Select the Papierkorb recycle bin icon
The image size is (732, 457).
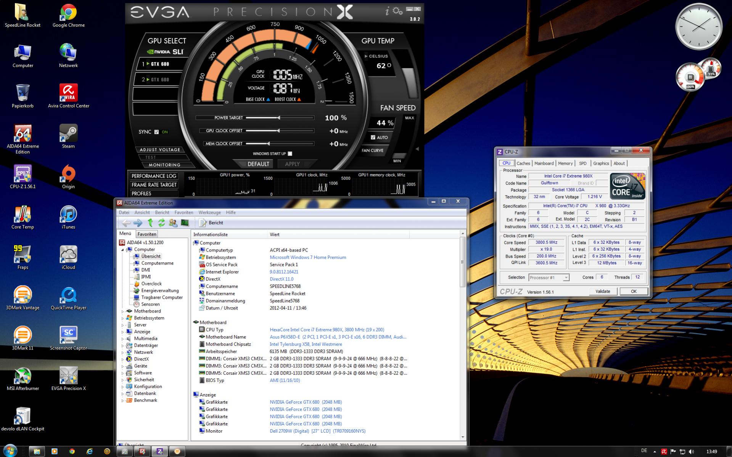point(23,96)
